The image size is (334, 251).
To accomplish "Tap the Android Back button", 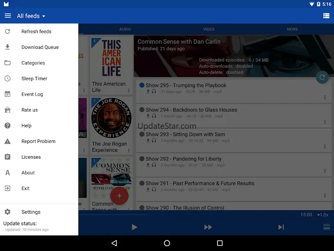I will tap(114, 243).
